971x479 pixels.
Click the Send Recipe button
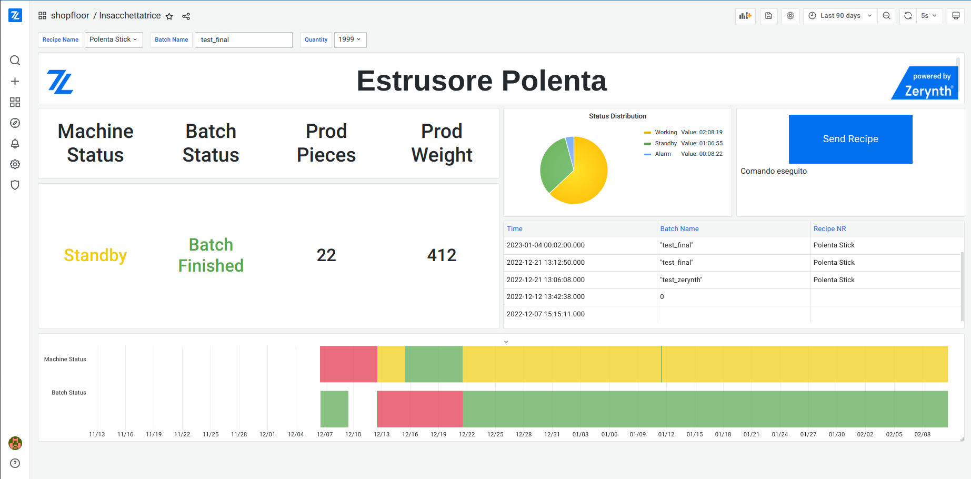point(850,139)
